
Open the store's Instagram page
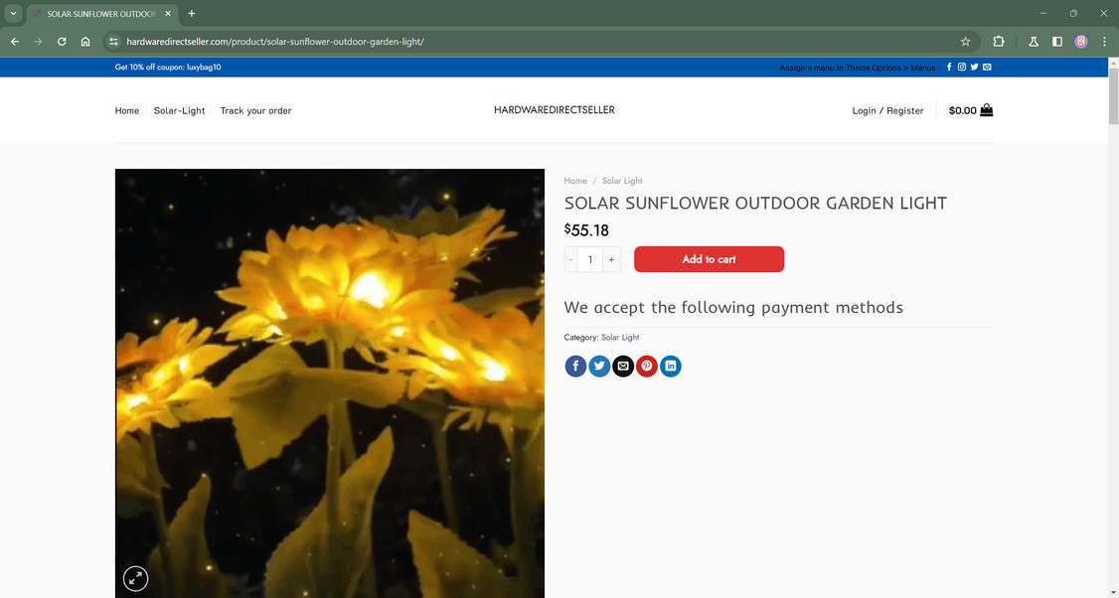coord(961,67)
